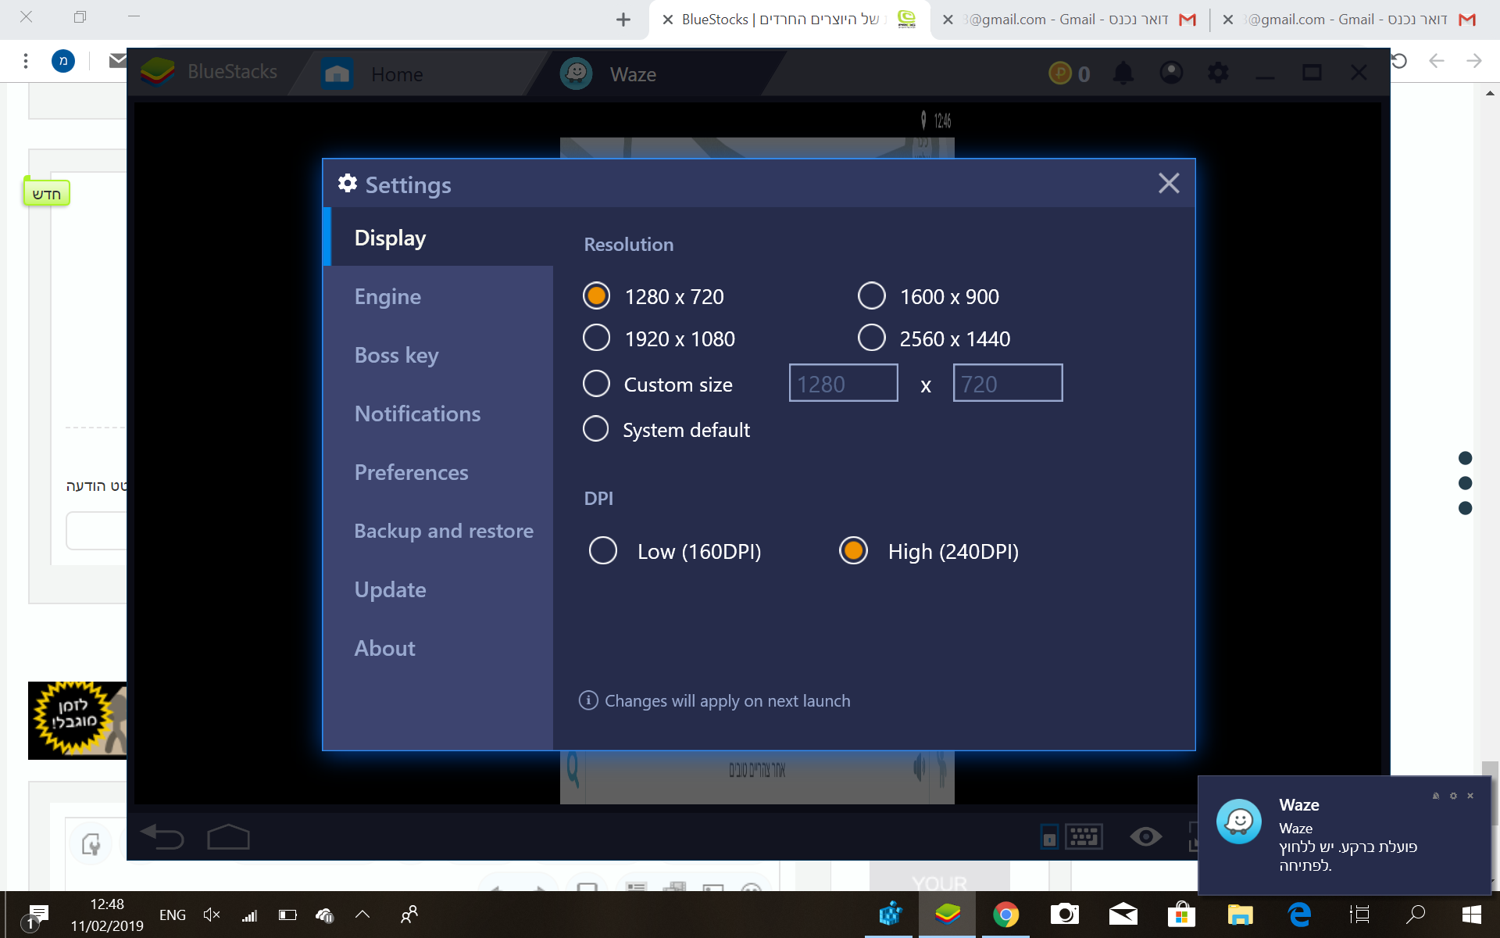Open Windows search from the taskbar
This screenshot has width=1500, height=938.
click(x=1415, y=915)
